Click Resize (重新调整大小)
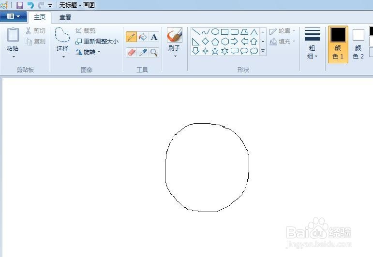 [x=97, y=42]
